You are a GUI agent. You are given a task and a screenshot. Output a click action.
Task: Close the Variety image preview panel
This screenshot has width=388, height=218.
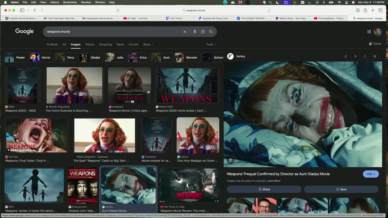click(x=375, y=56)
